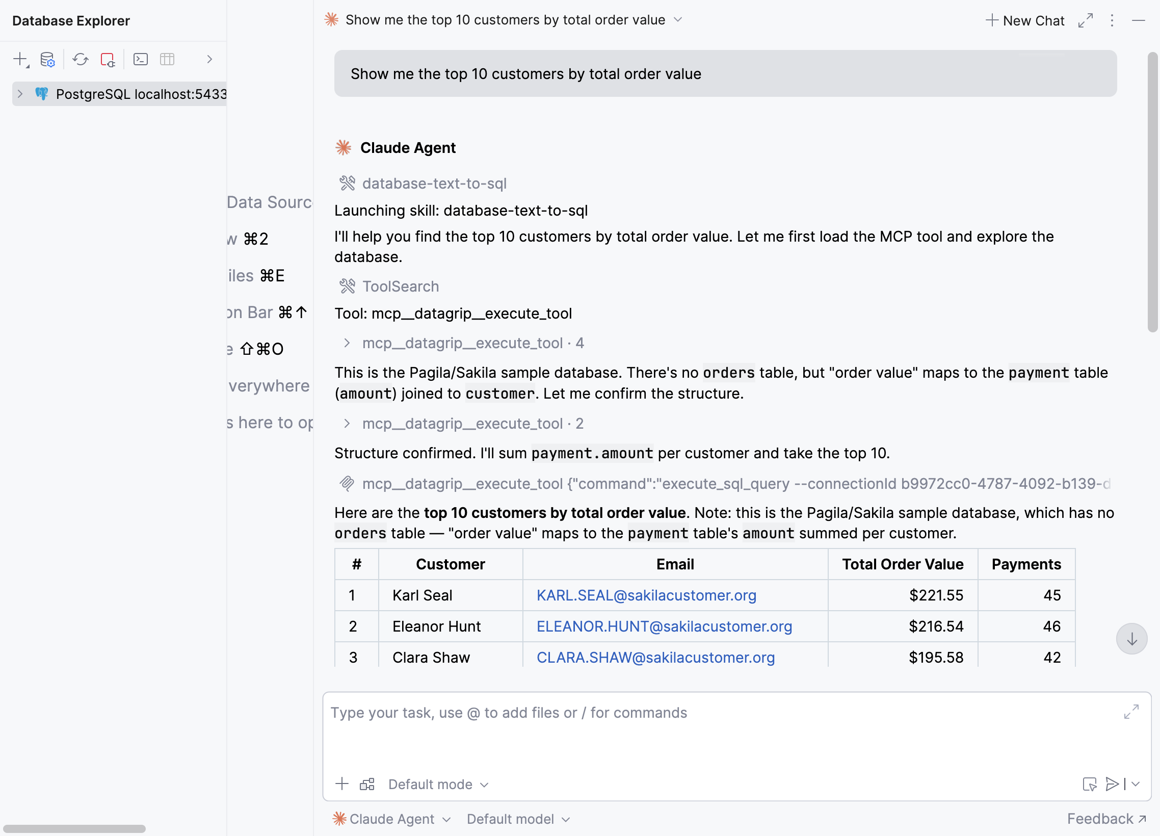
Task: Open the chat options kebab menu
Action: 1112,20
